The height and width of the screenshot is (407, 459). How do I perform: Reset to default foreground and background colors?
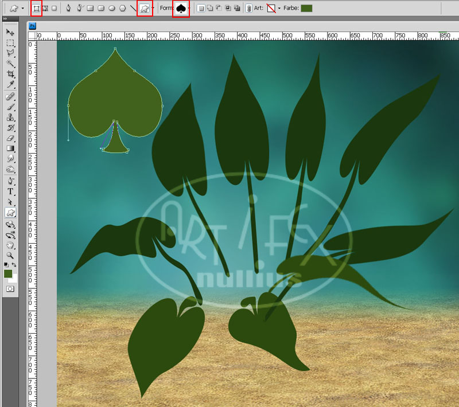click(x=6, y=265)
